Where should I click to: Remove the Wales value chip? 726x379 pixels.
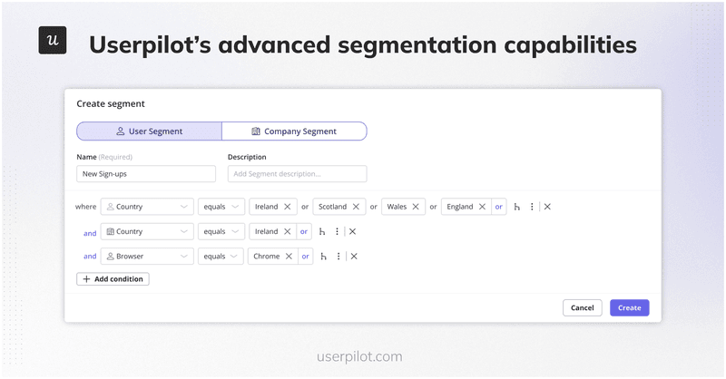[416, 207]
